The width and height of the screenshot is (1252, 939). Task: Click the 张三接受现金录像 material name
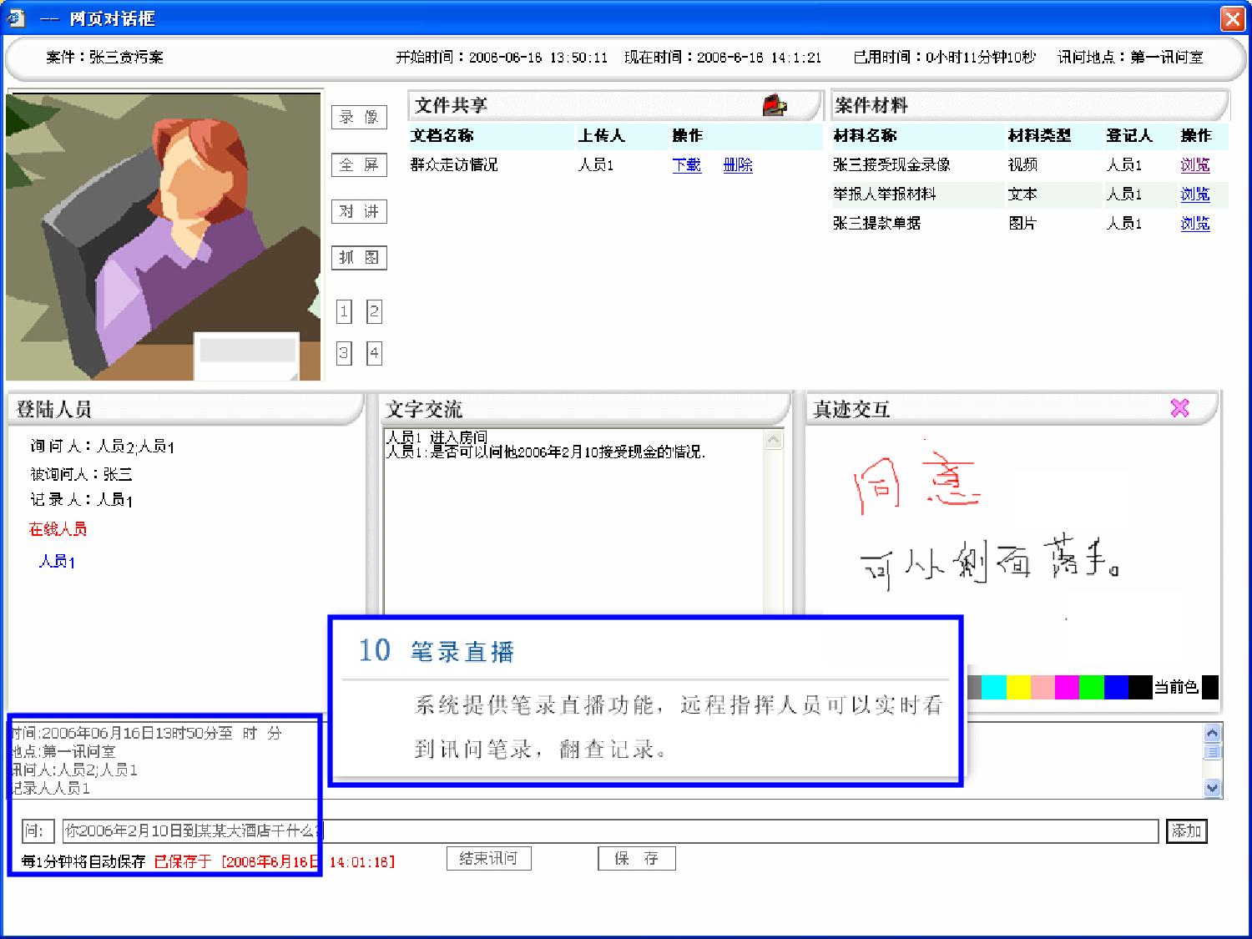(891, 164)
